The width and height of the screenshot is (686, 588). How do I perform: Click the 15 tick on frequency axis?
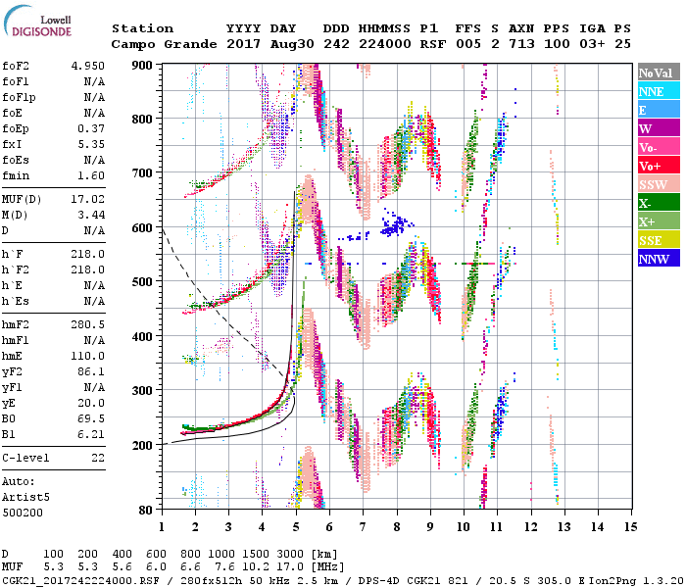coord(629,527)
